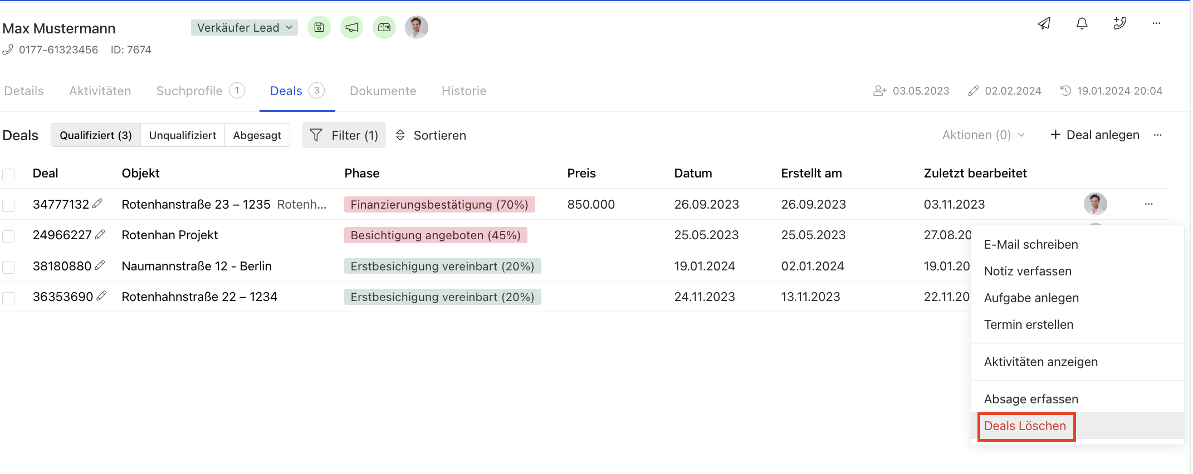1193x474 pixels.
Task: Click the green wallet icon
Action: tap(384, 27)
